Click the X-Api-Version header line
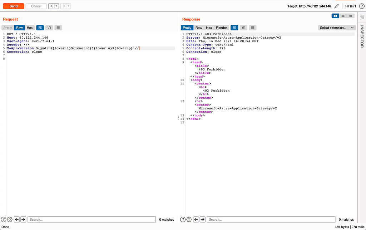The width and height of the screenshot is (366, 230). tap(73, 48)
